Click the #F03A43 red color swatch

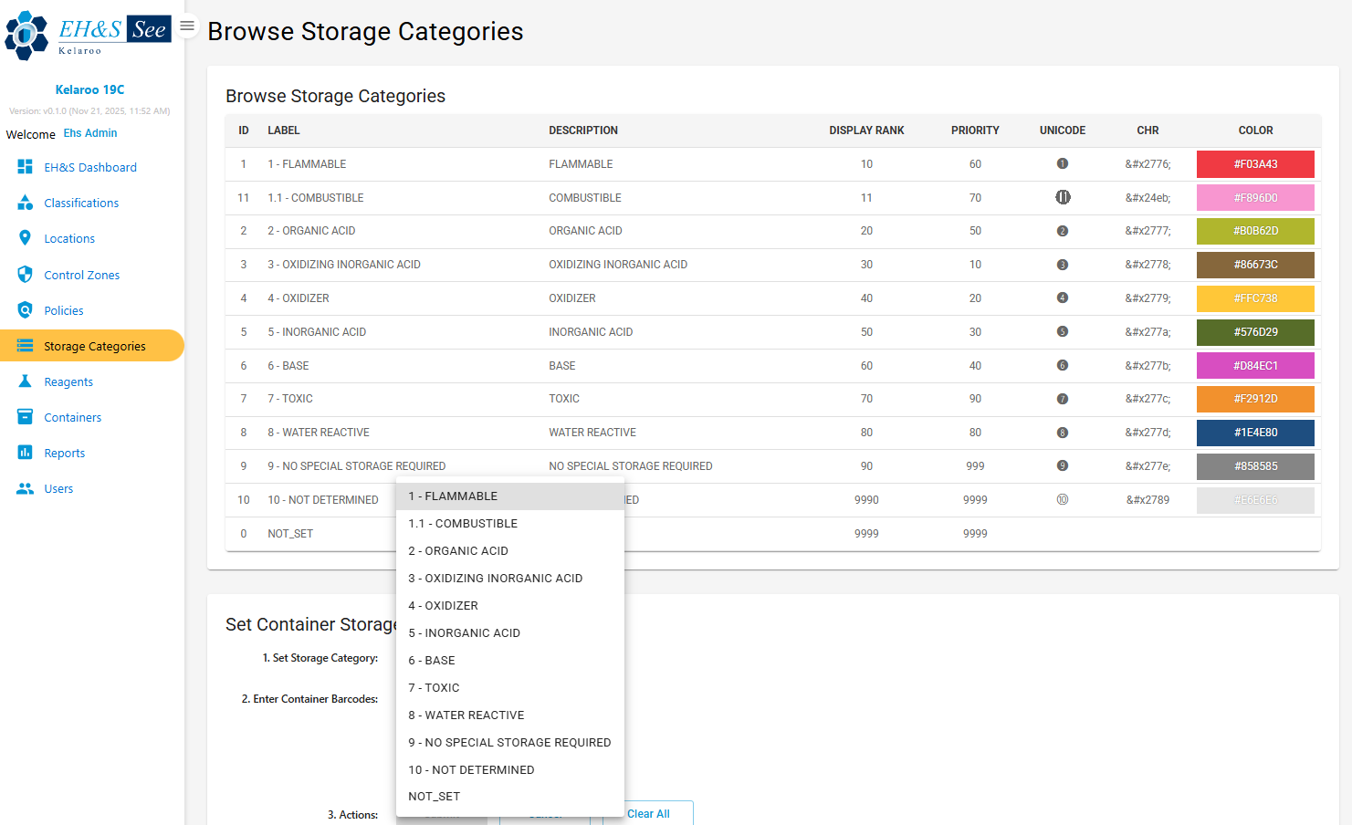coord(1255,164)
